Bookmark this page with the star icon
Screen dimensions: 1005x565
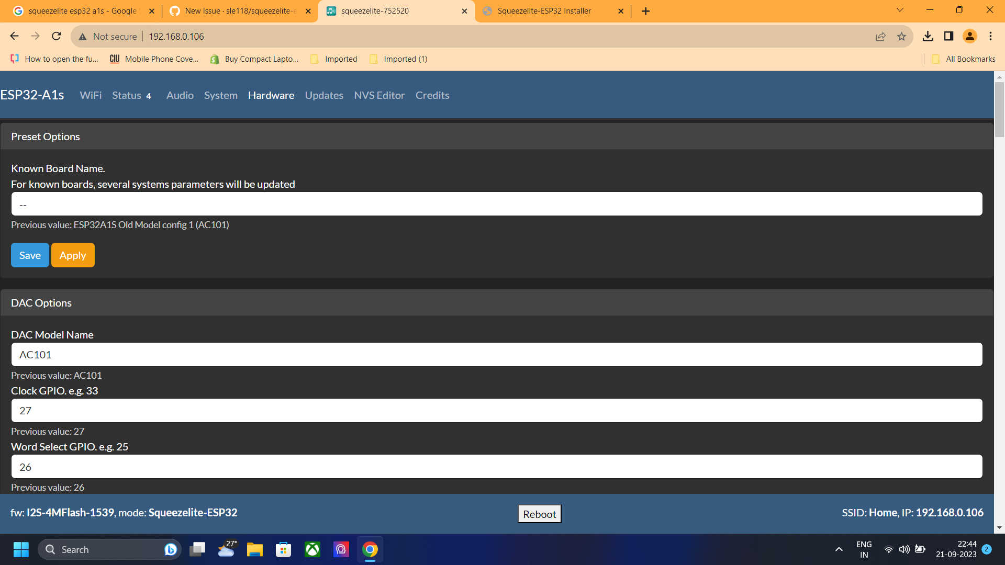pyautogui.click(x=902, y=36)
